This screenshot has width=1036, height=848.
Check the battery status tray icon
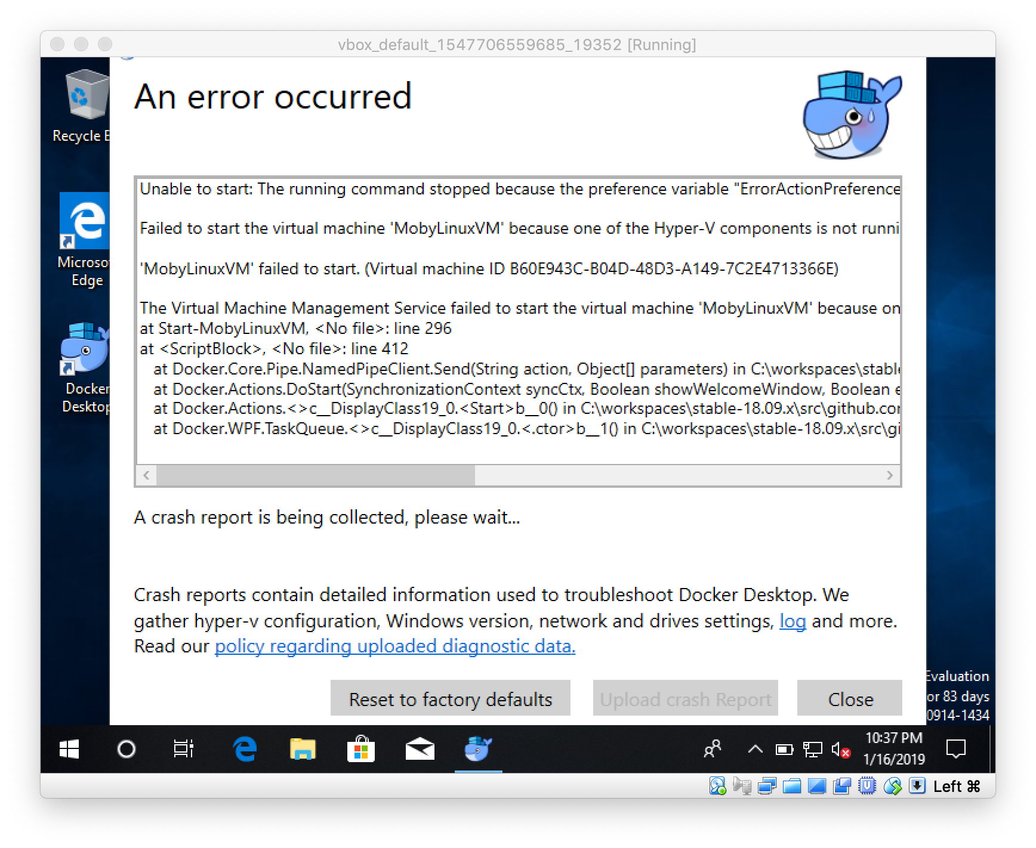point(784,750)
